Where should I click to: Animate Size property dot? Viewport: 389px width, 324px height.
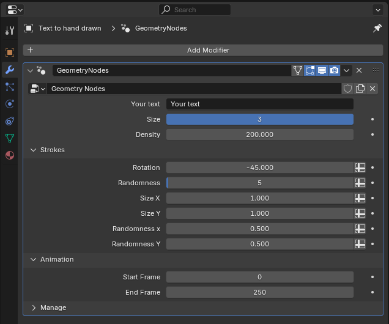point(372,119)
